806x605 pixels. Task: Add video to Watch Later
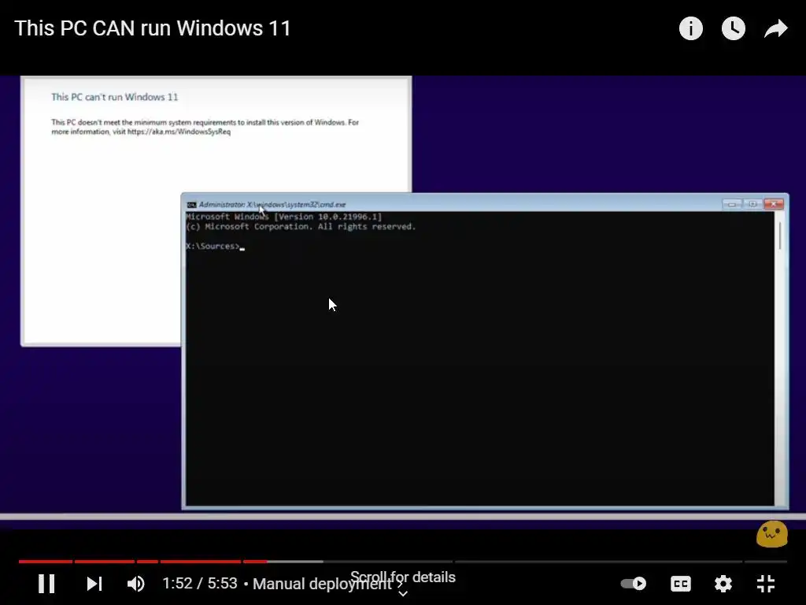tap(733, 28)
